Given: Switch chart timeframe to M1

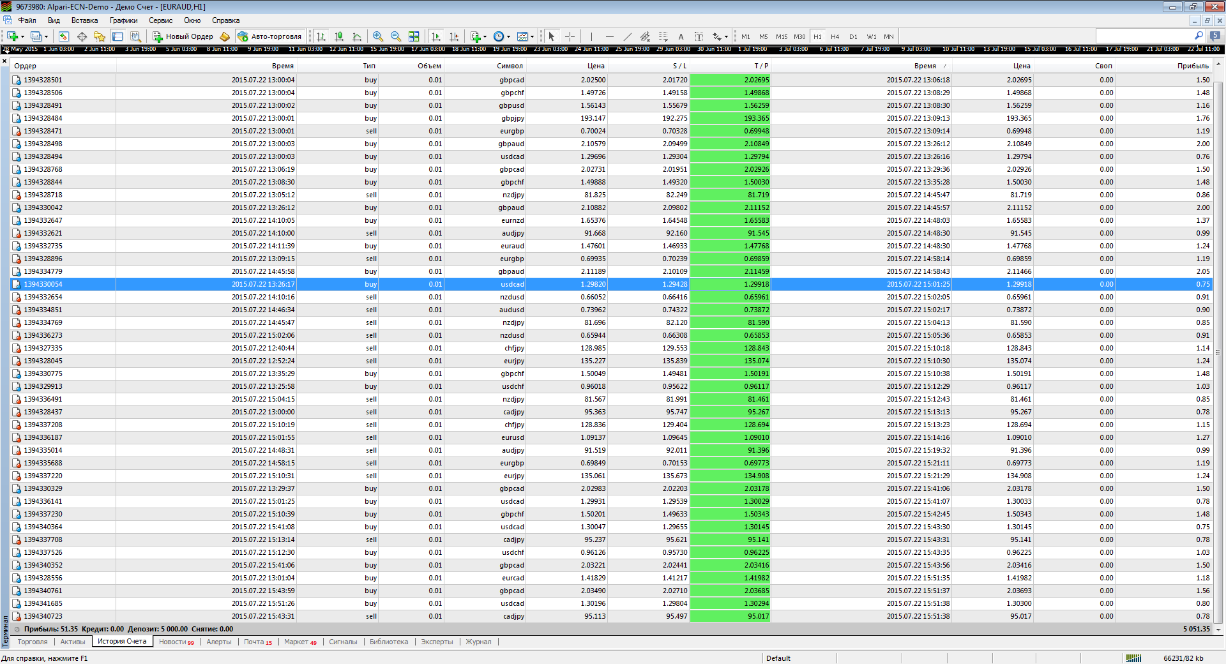Looking at the screenshot, I should (x=746, y=36).
